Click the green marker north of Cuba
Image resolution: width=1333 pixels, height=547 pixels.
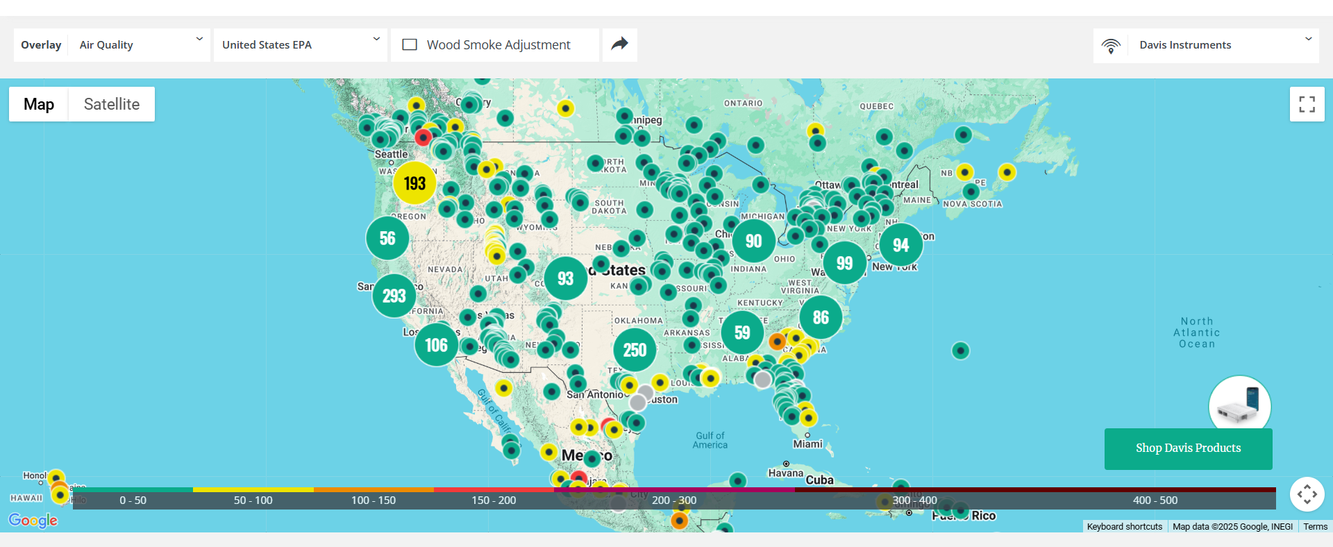pyautogui.click(x=737, y=480)
